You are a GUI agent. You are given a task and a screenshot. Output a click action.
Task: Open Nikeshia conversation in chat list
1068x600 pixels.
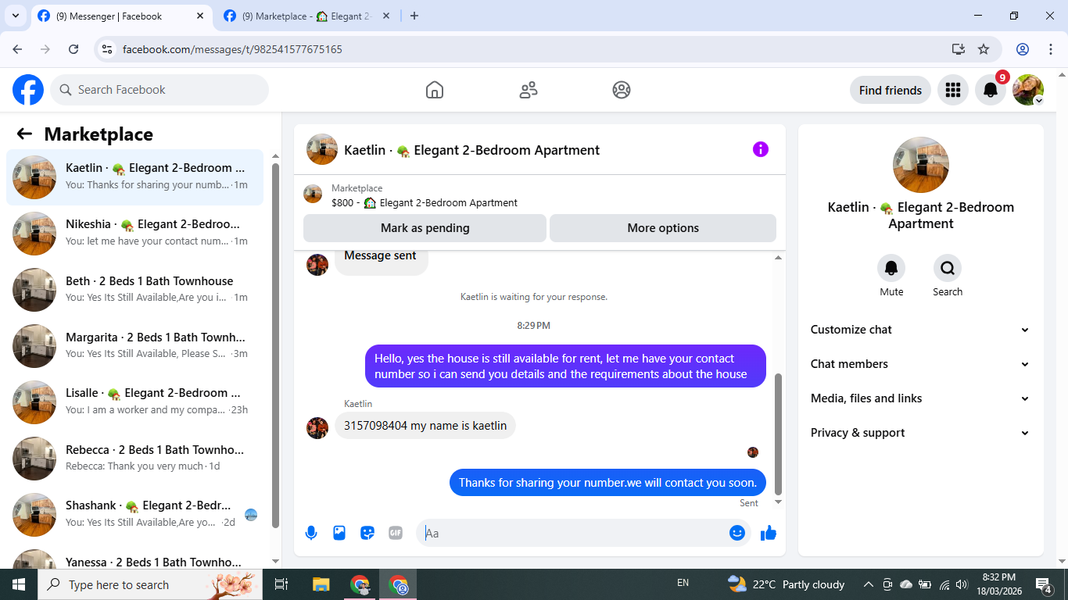coord(134,234)
